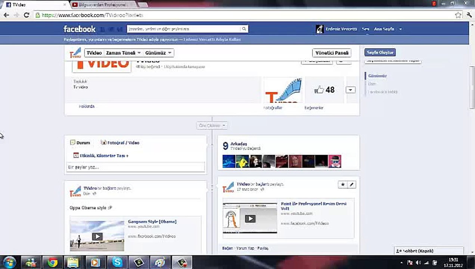Click Erdeniz Vercetti Adıyla Kullan link
475x269 pixels.
tap(212, 39)
